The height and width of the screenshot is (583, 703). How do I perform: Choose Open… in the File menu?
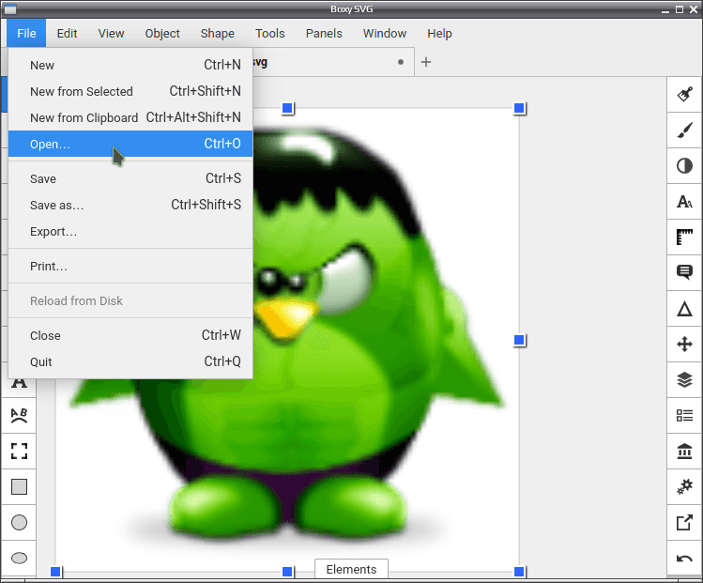130,144
